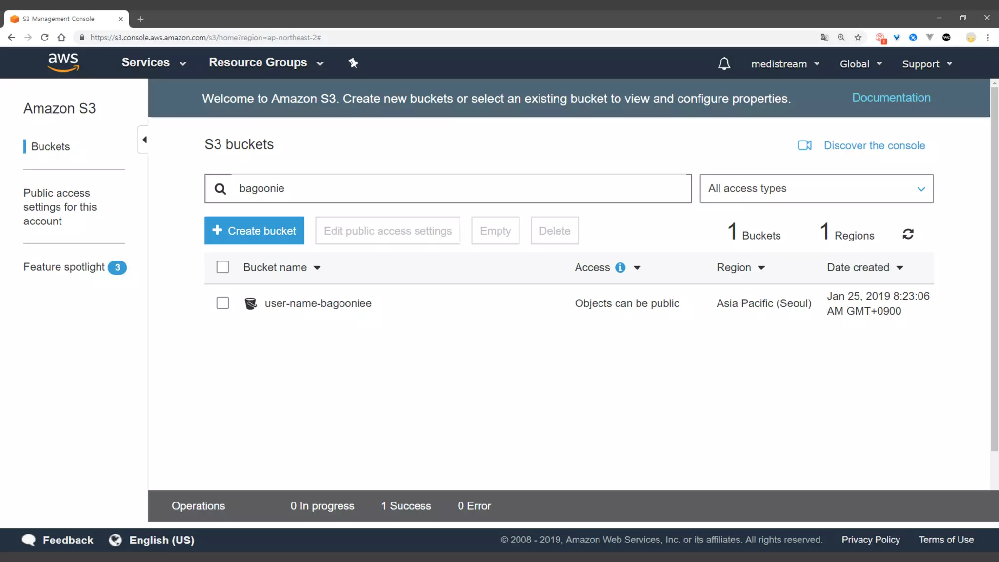Sort by the Date created column arrow
The height and width of the screenshot is (562, 999).
pos(900,268)
